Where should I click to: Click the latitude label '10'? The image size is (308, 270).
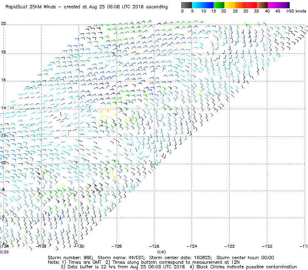(3, 163)
